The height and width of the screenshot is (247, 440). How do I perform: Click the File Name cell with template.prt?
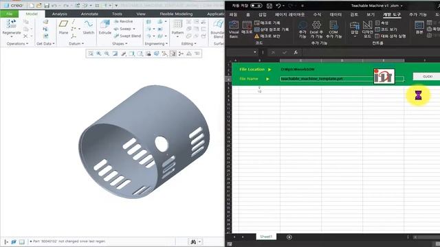click(x=342, y=79)
